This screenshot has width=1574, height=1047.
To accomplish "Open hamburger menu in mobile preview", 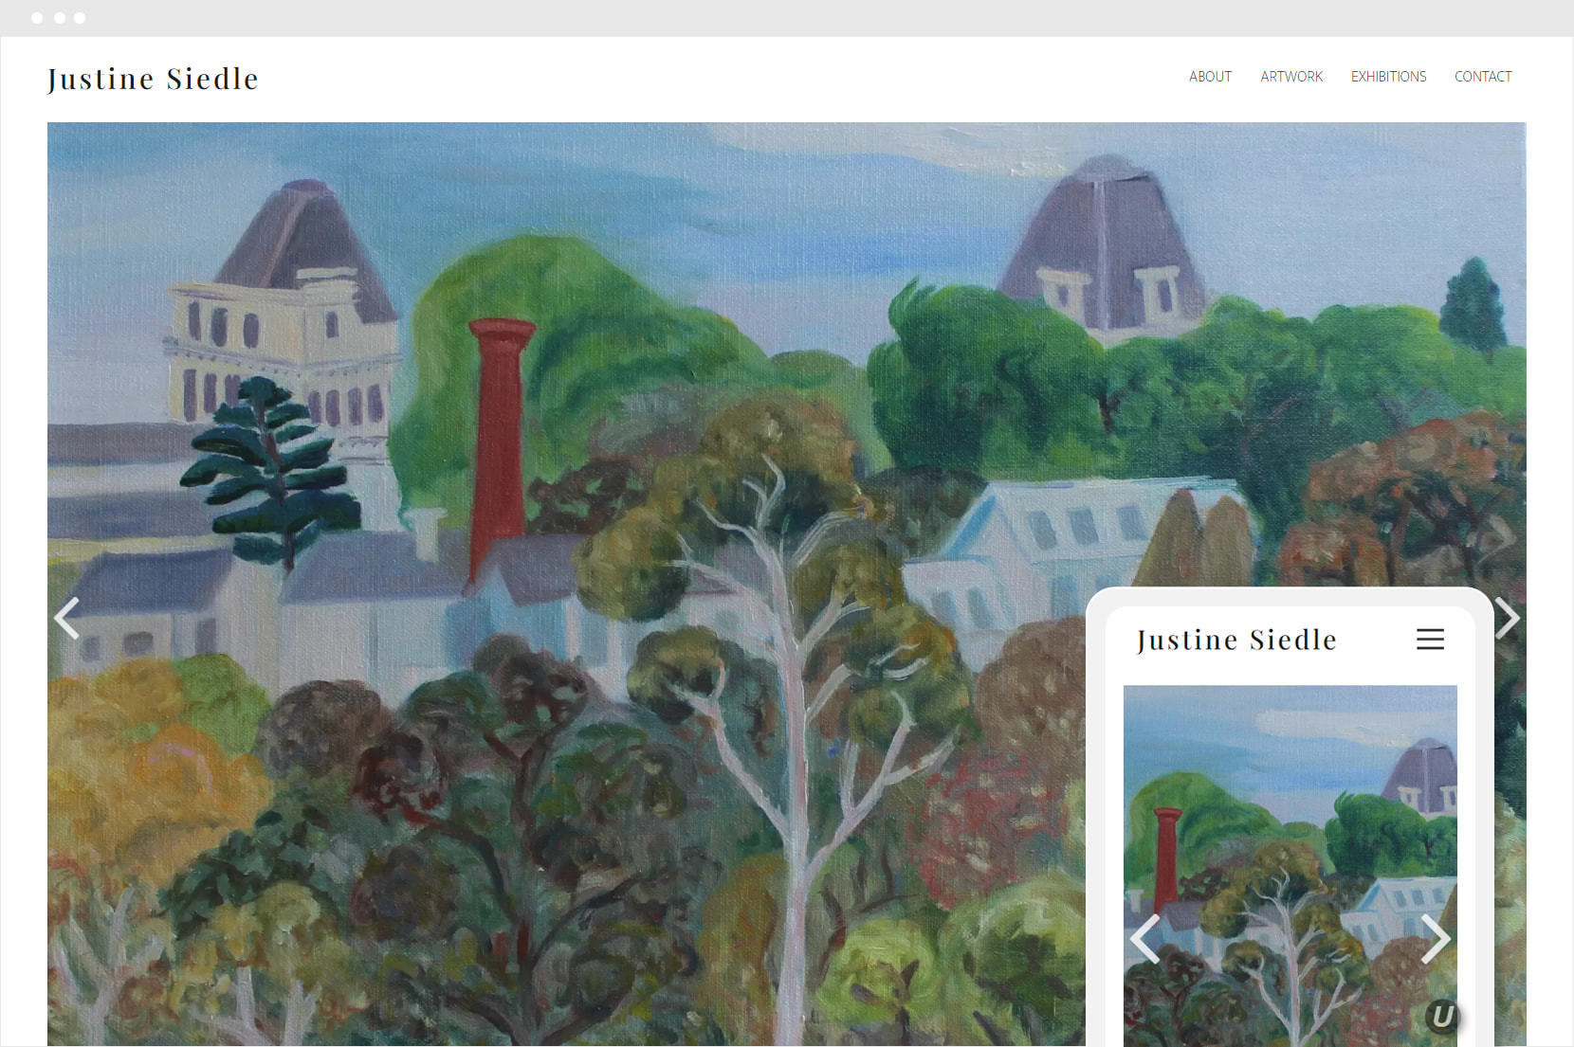I will tap(1430, 640).
